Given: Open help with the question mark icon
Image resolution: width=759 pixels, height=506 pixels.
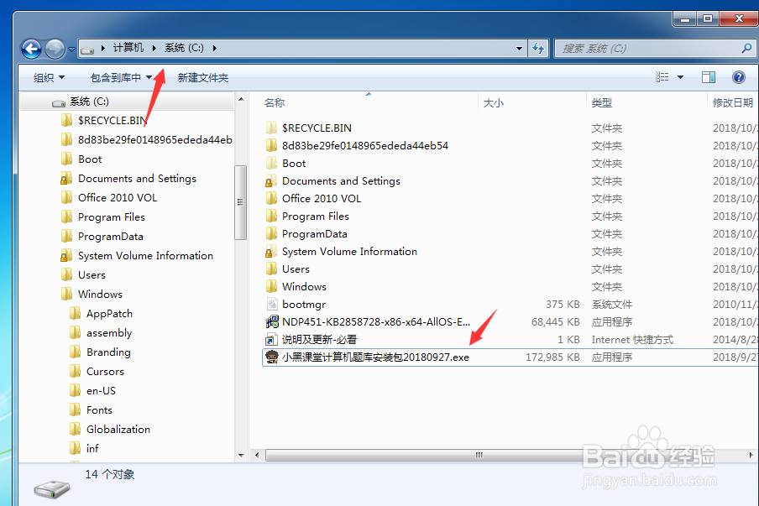Looking at the screenshot, I should (739, 77).
